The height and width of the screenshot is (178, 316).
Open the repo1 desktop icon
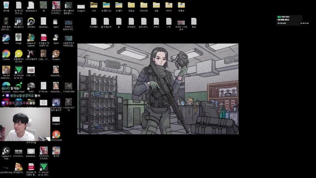(x=56, y=23)
